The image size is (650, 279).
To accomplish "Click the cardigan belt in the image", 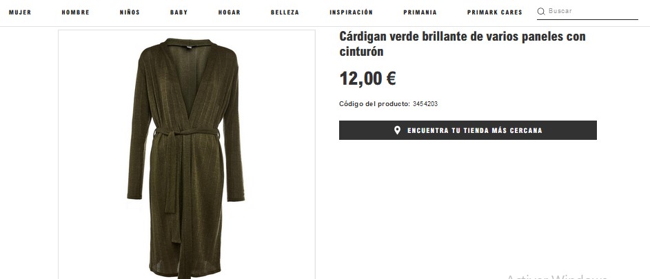I will coord(186,133).
